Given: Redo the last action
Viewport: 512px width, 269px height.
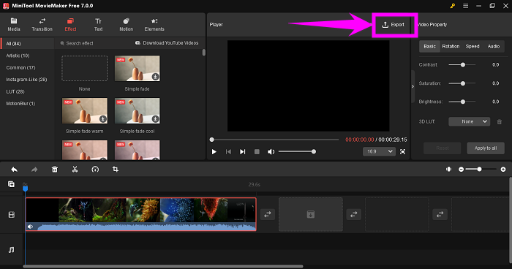Looking at the screenshot, I should point(34,169).
